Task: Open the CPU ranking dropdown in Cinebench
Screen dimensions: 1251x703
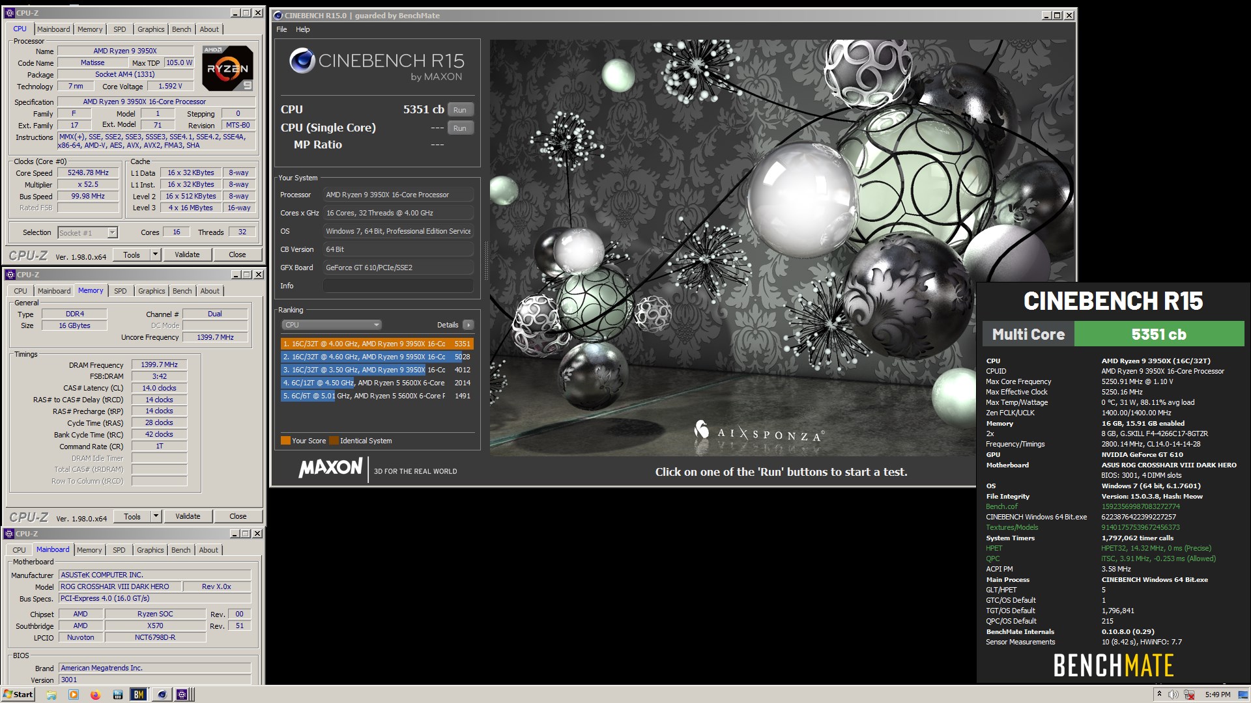Action: pyautogui.click(x=332, y=325)
